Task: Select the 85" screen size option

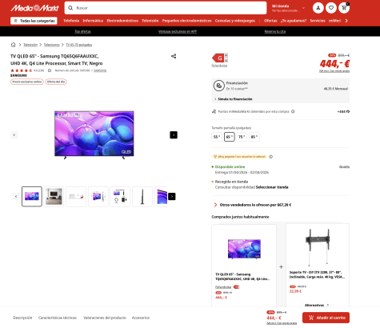Action: point(254,137)
